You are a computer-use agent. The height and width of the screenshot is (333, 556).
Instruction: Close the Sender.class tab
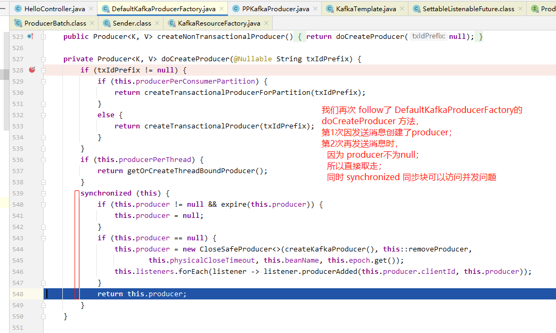click(157, 23)
